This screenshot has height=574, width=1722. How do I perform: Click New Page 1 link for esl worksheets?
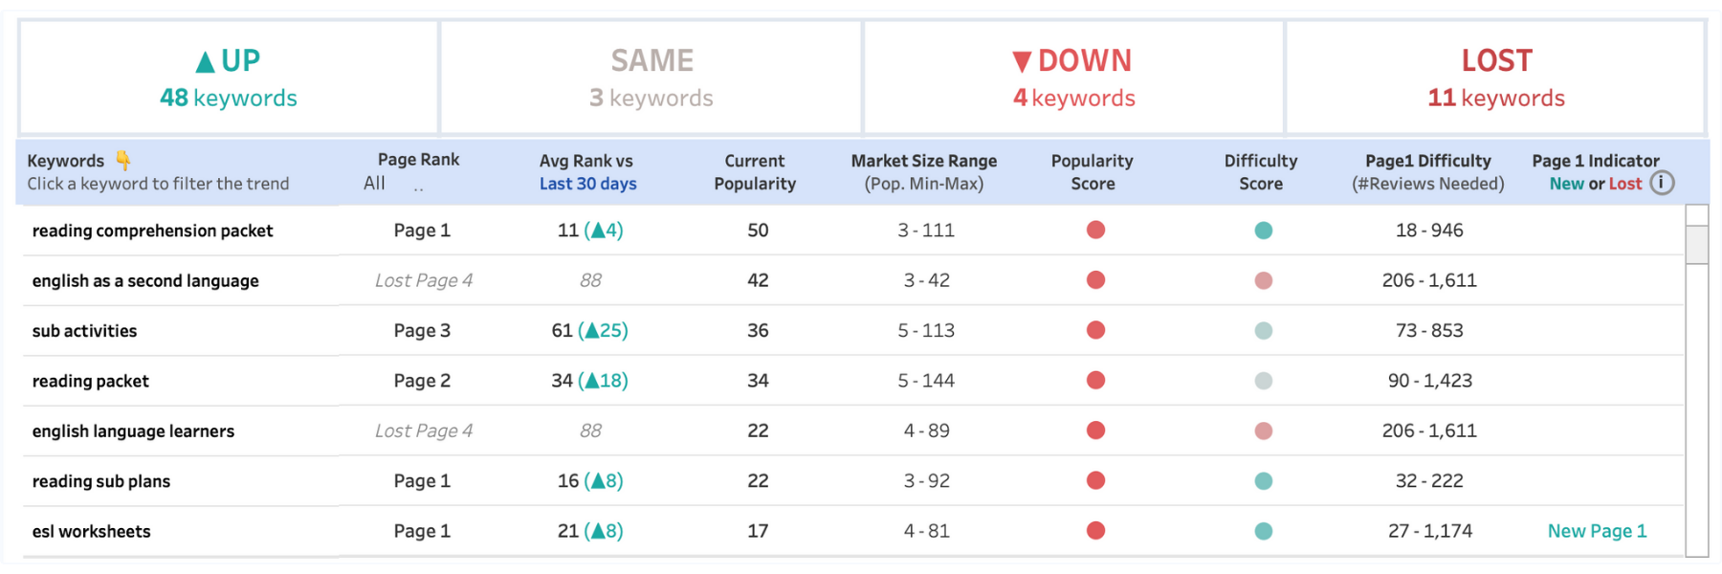1597,530
